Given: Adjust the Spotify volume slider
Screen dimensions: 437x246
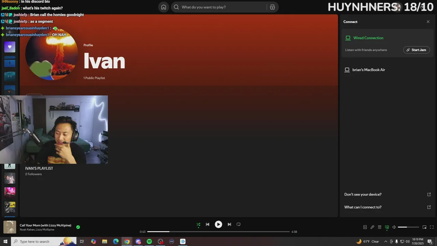Looking at the screenshot, I should click(408, 227).
